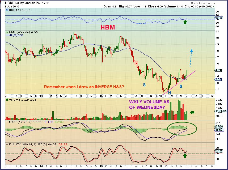The height and width of the screenshot is (170, 228).
Task: Click the 66.38 flag on the stochastic axis
Action: [219, 151]
